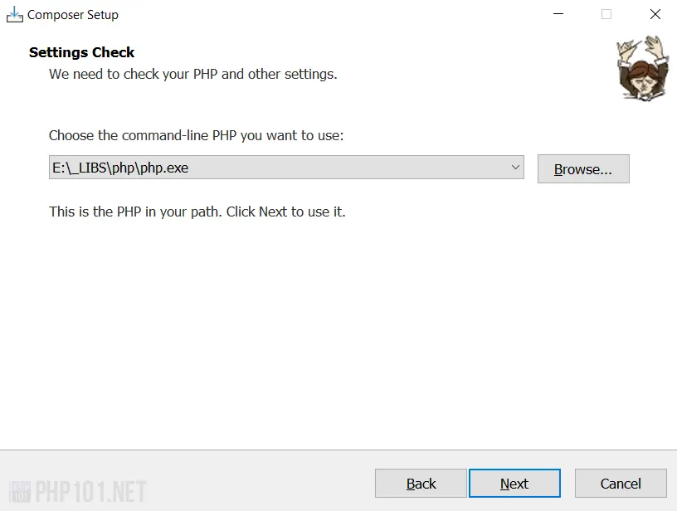Click the confused mascot illustration
677x511 pixels.
click(x=641, y=69)
